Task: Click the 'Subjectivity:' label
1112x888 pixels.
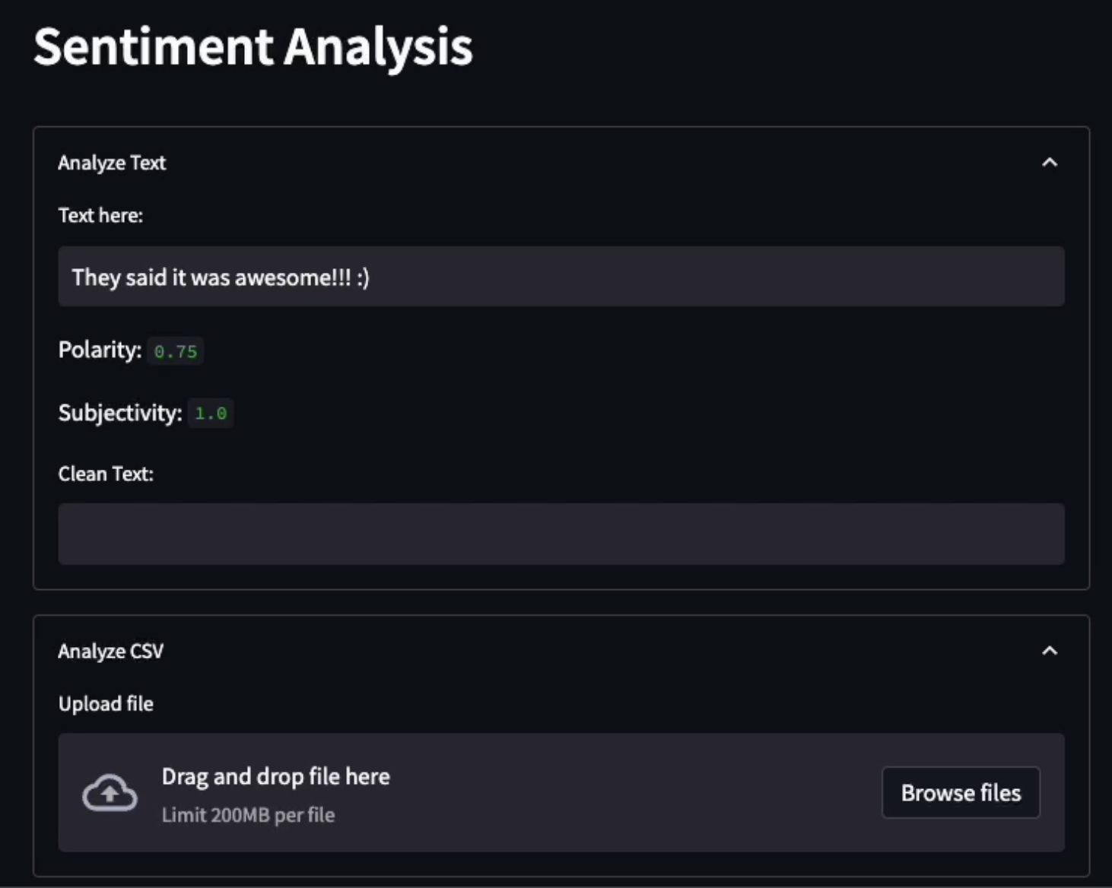Action: [x=120, y=413]
